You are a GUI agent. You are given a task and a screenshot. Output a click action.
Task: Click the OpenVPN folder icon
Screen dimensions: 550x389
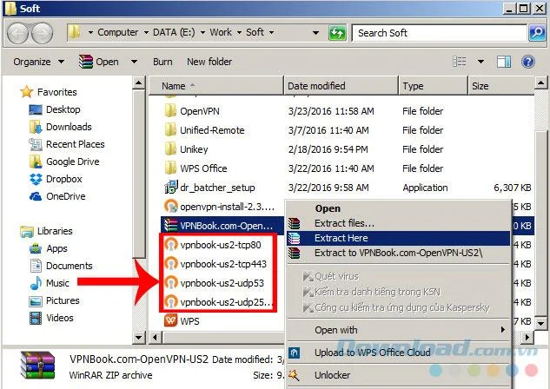click(x=170, y=111)
